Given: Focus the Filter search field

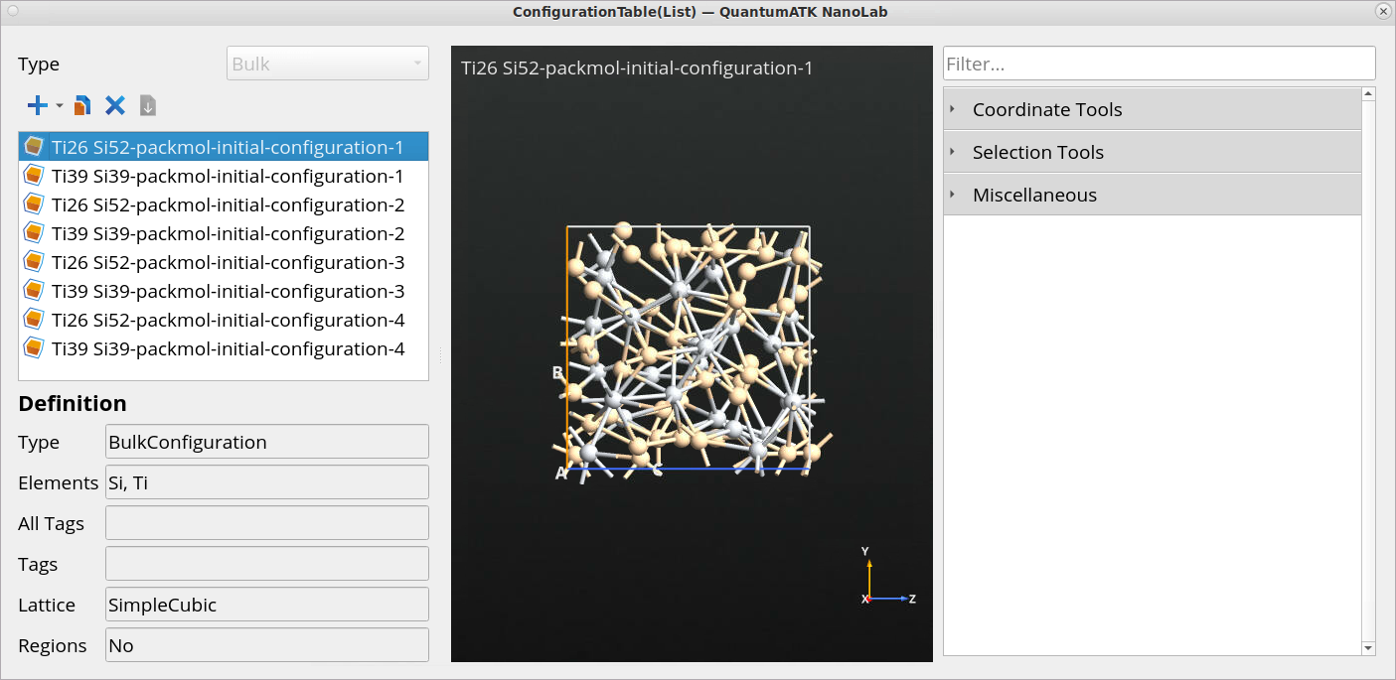Looking at the screenshot, I should (1159, 64).
